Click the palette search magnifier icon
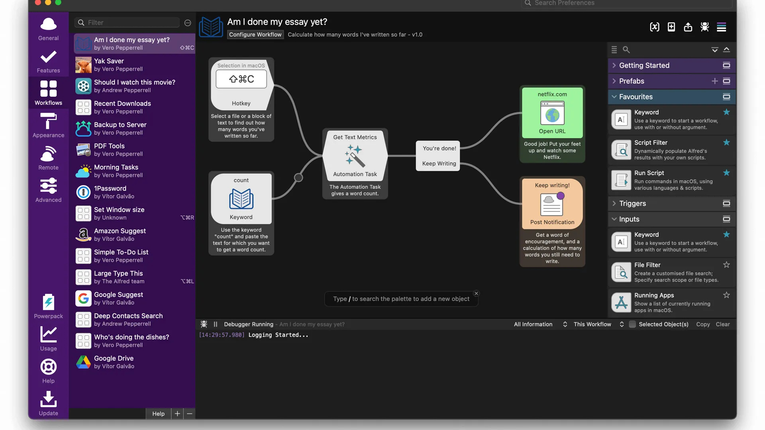The height and width of the screenshot is (430, 765). tap(626, 50)
